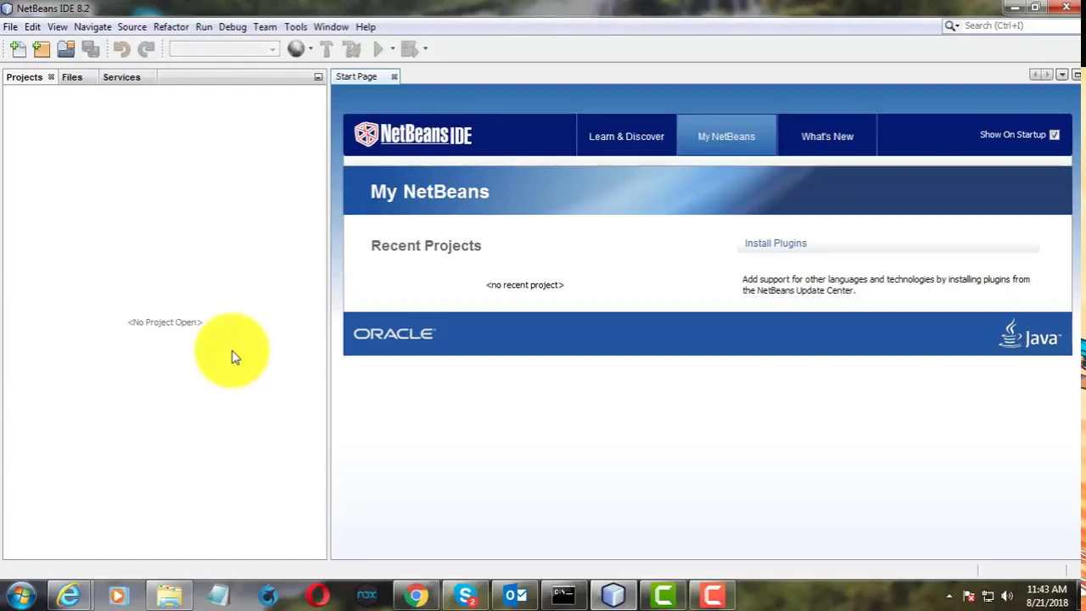Viewport: 1086px width, 611px height.
Task: Click NetBeans IDE logo on Start Page
Action: pos(413,134)
